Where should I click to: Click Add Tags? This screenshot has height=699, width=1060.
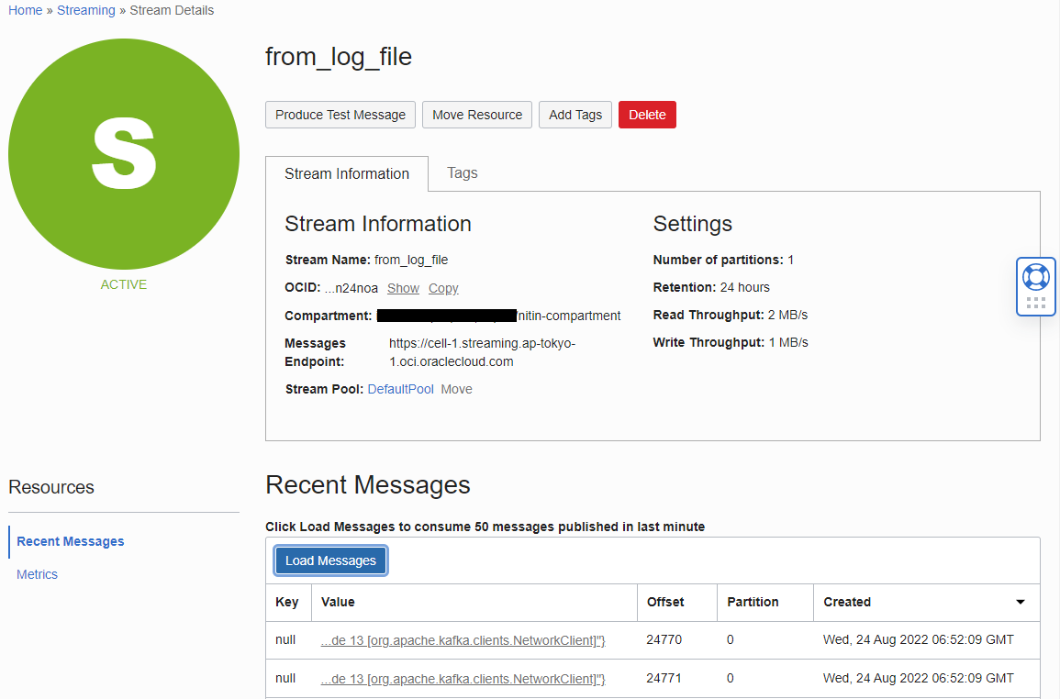[575, 115]
